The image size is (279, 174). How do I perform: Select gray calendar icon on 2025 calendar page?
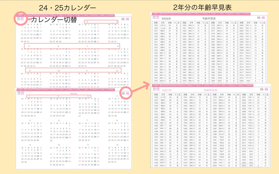tap(19, 93)
